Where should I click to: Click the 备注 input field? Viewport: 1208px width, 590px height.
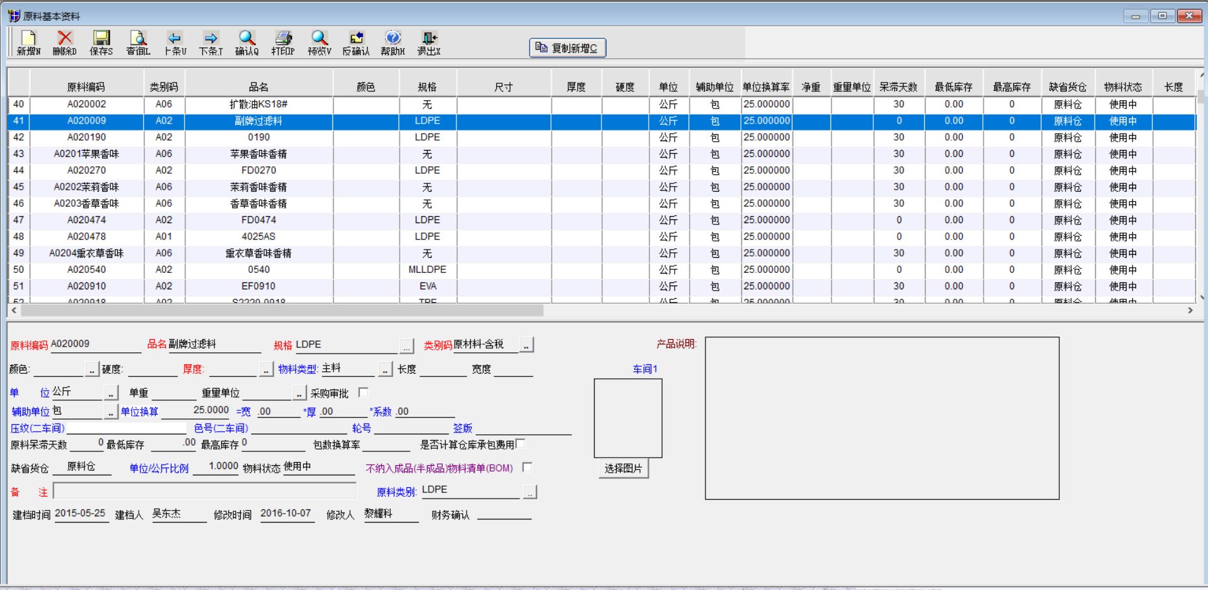click(x=205, y=491)
